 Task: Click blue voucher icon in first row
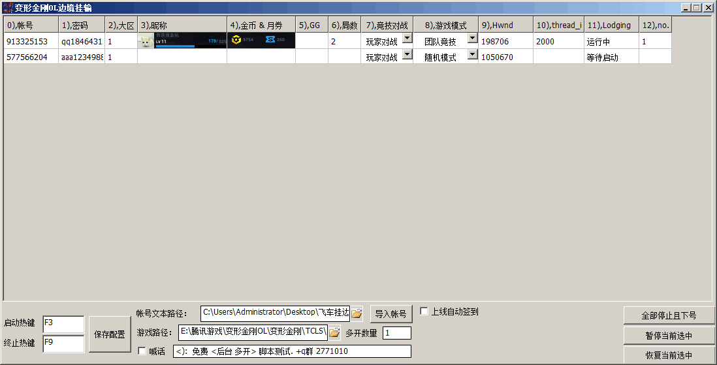coord(270,40)
